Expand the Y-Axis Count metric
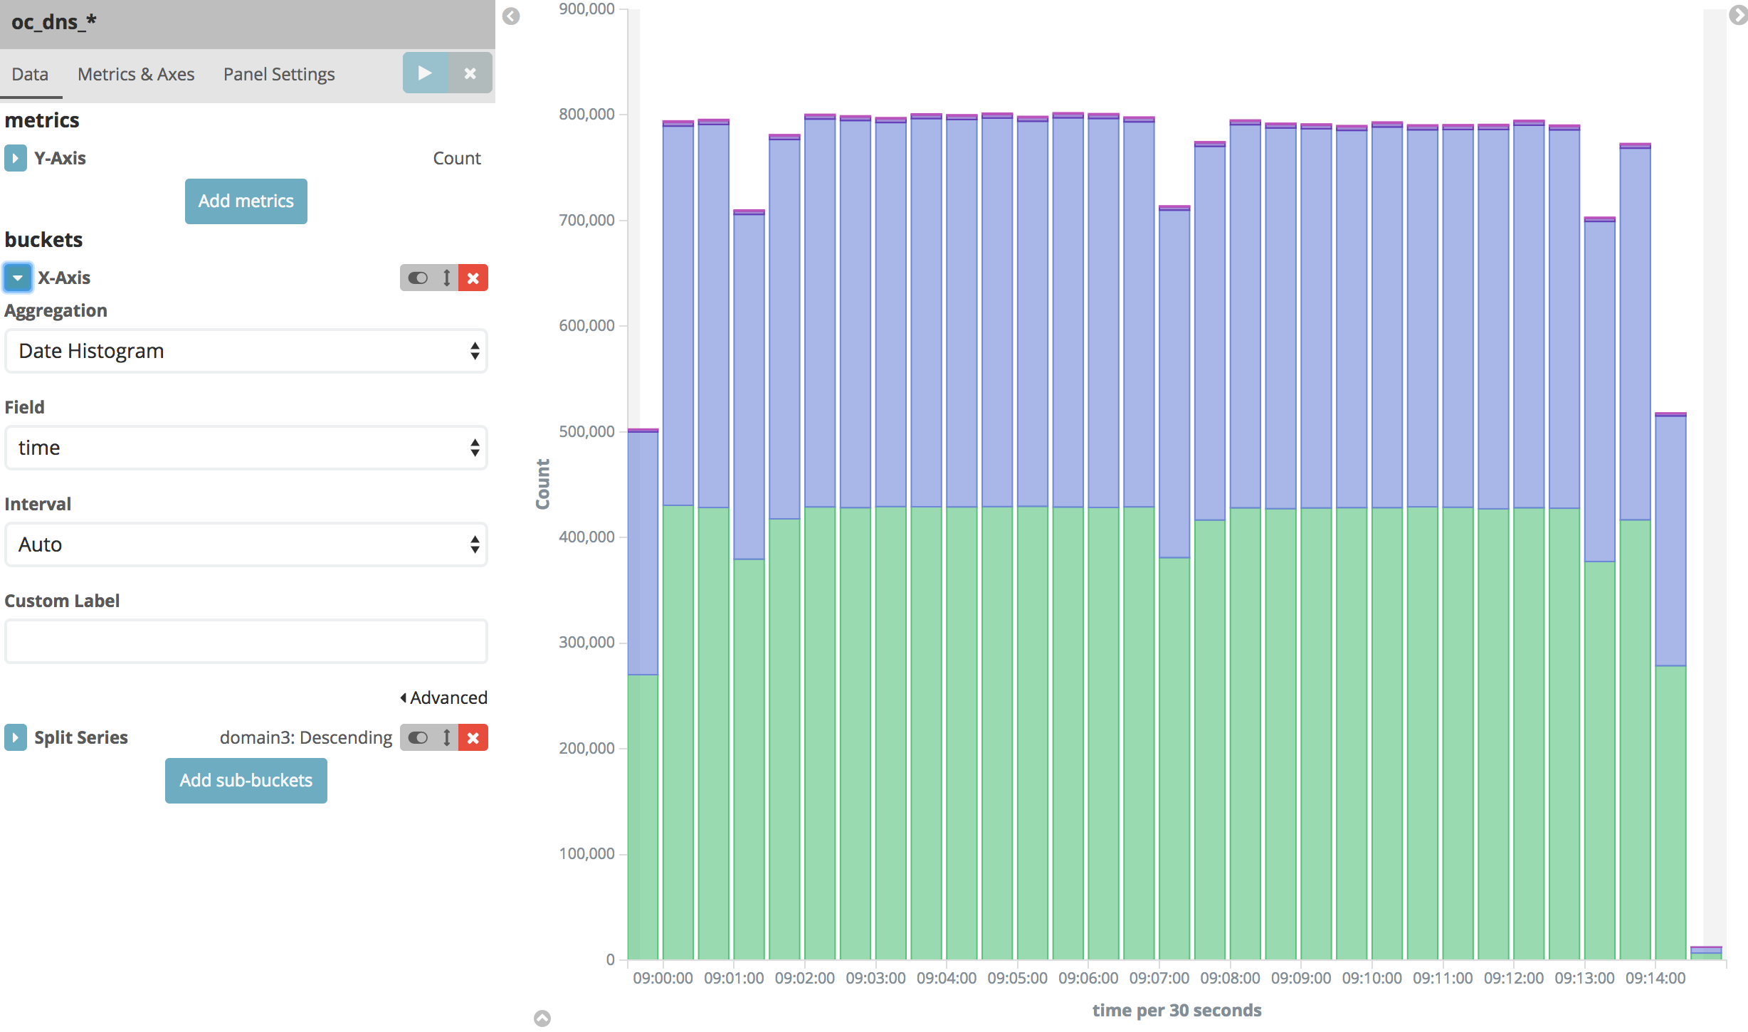Viewport: 1748px width, 1032px height. (15, 157)
